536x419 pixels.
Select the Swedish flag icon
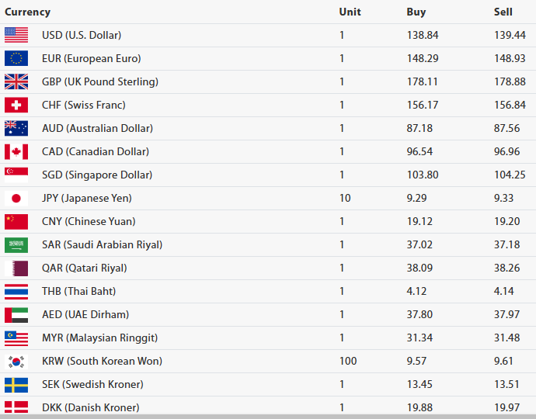click(16, 384)
